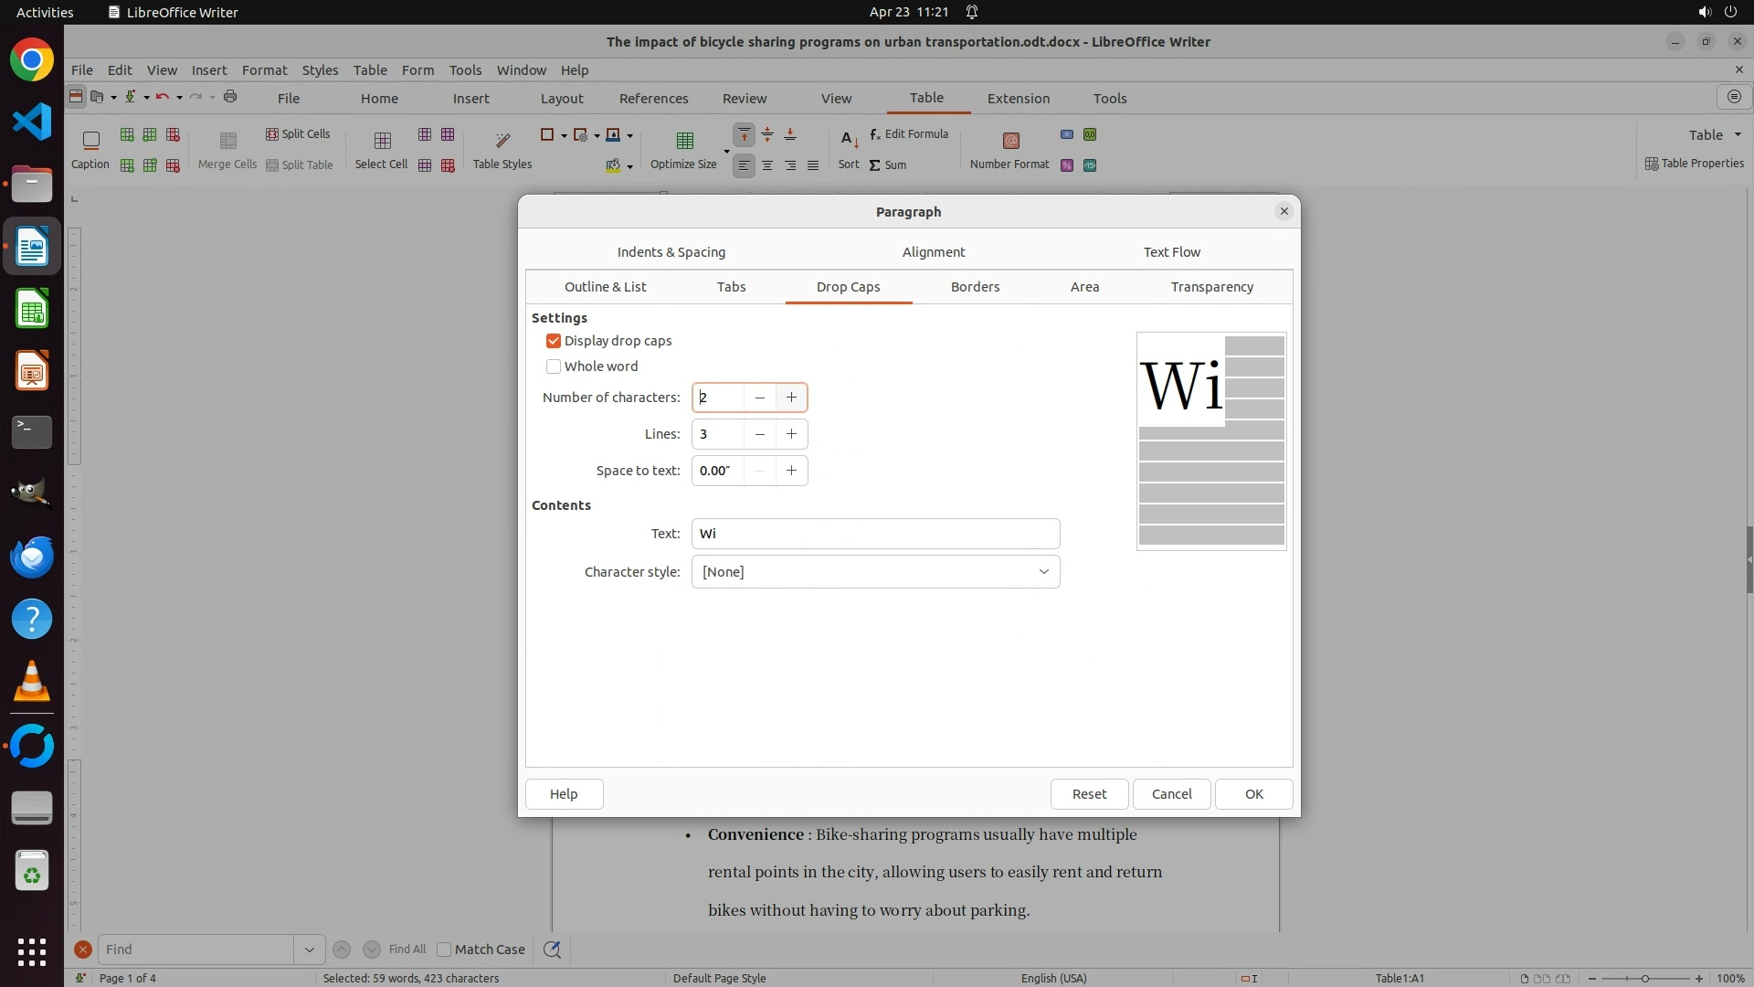This screenshot has height=987, width=1754.
Task: Click the Optimize Size icon
Action: [684, 140]
